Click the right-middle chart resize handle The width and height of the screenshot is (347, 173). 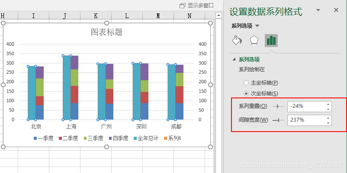click(210, 85)
